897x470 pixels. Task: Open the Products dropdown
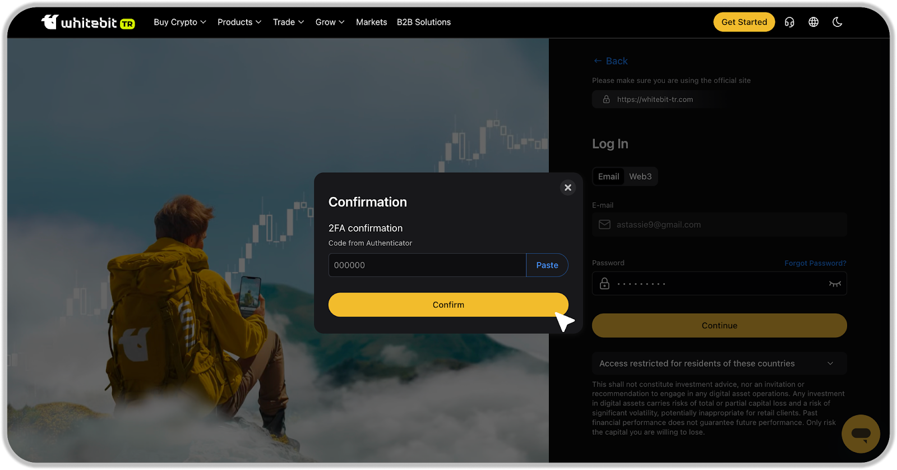239,22
